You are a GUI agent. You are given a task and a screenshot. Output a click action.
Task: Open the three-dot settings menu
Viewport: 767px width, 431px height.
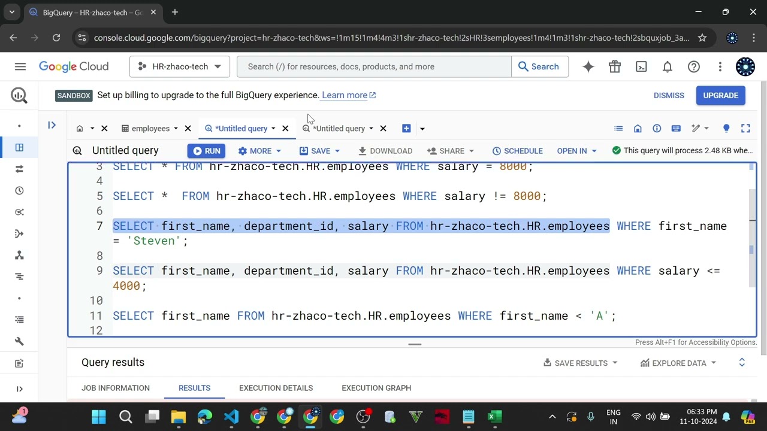pos(720,66)
